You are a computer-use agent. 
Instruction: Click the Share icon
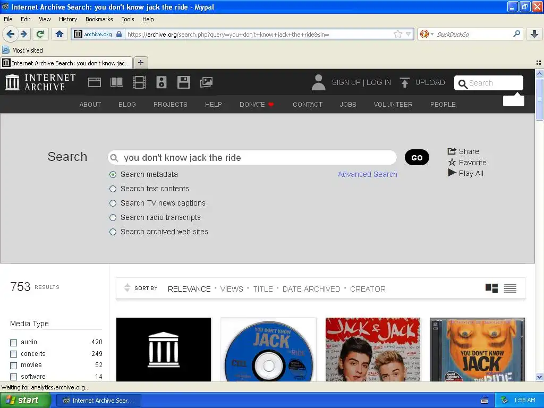click(452, 151)
